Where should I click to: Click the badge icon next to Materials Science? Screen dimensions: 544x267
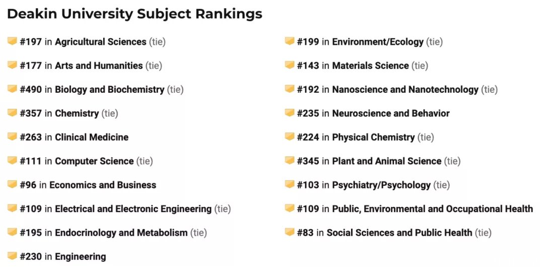coord(290,65)
